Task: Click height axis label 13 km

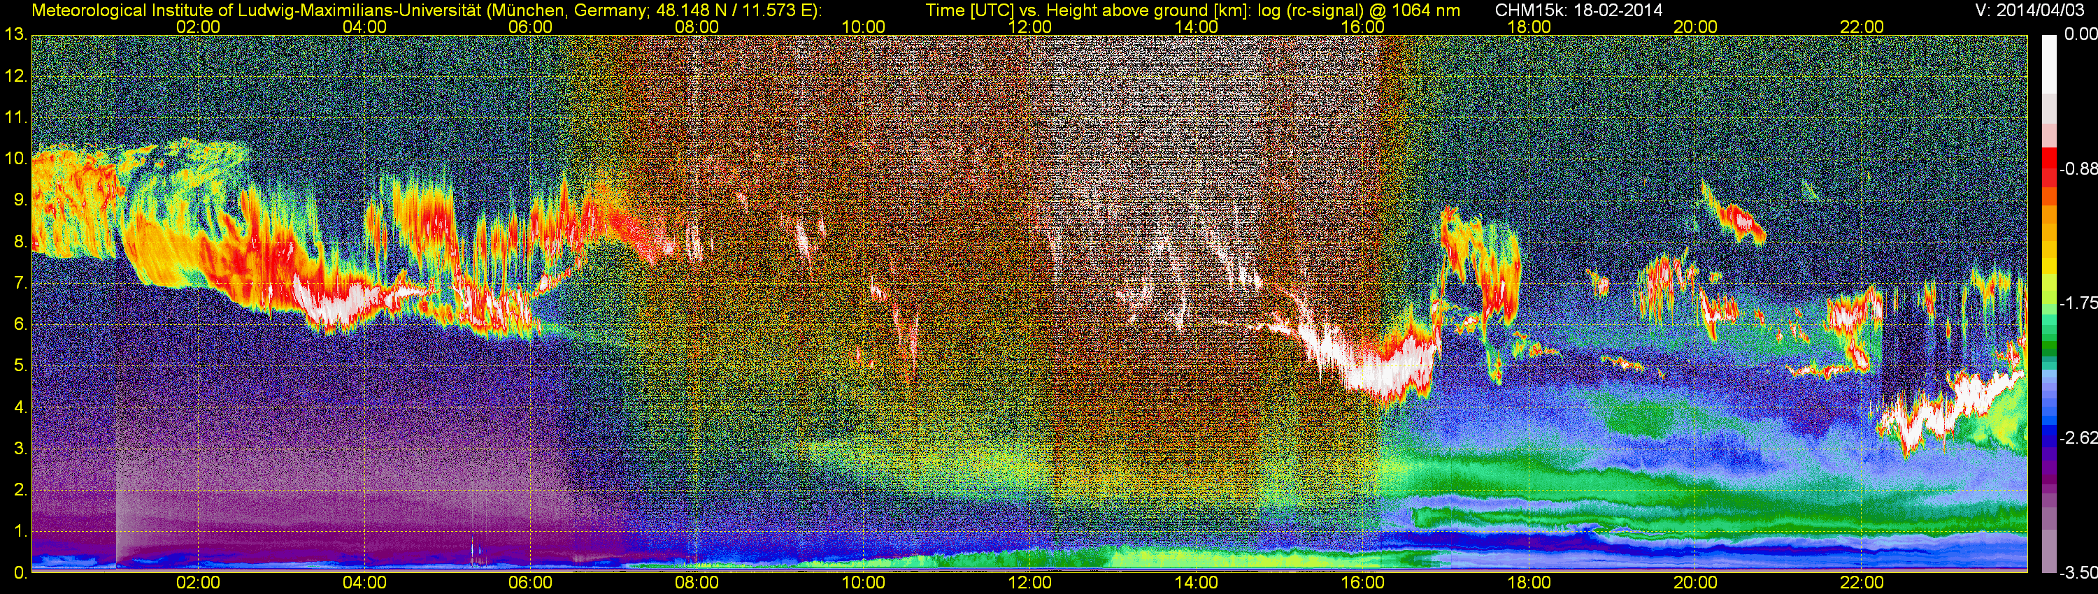Action: point(15,35)
